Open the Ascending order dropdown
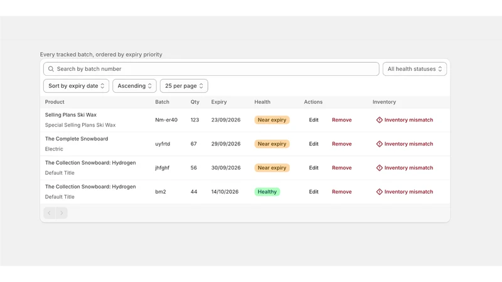This screenshot has width=502, height=282. pos(134,86)
